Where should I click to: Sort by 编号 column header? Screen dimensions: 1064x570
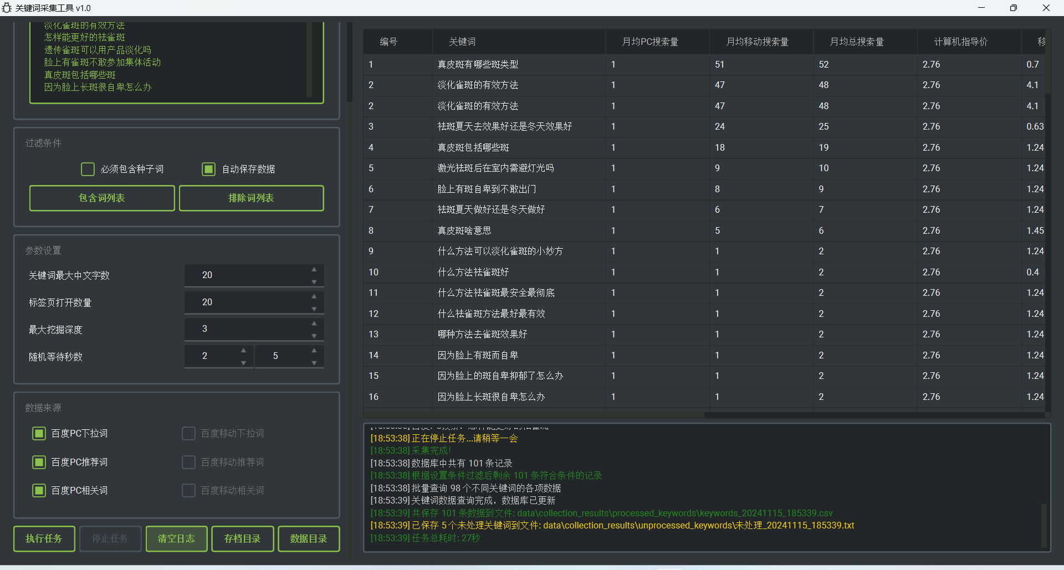click(x=397, y=42)
